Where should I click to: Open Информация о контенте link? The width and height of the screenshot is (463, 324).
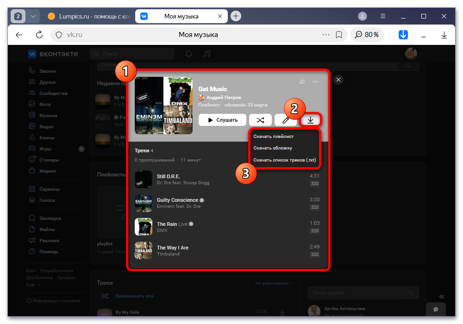[53, 301]
